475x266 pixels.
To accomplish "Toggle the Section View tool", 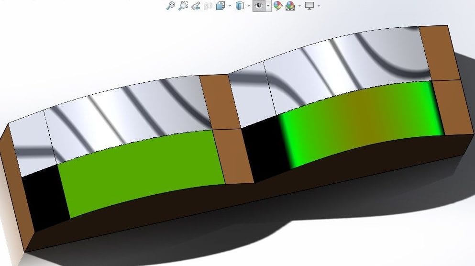I will 208,6.
